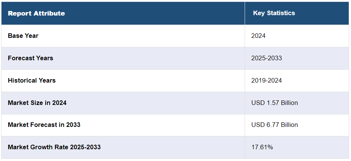Click the Report Attribute column header
Image resolution: width=351 pixels, height=161 pixels.
click(x=36, y=13)
